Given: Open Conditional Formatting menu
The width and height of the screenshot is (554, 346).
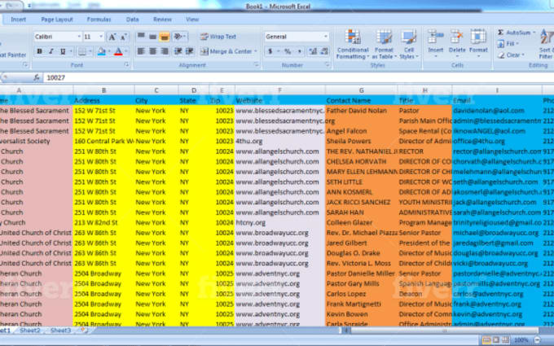Looking at the screenshot, I should tap(353, 44).
